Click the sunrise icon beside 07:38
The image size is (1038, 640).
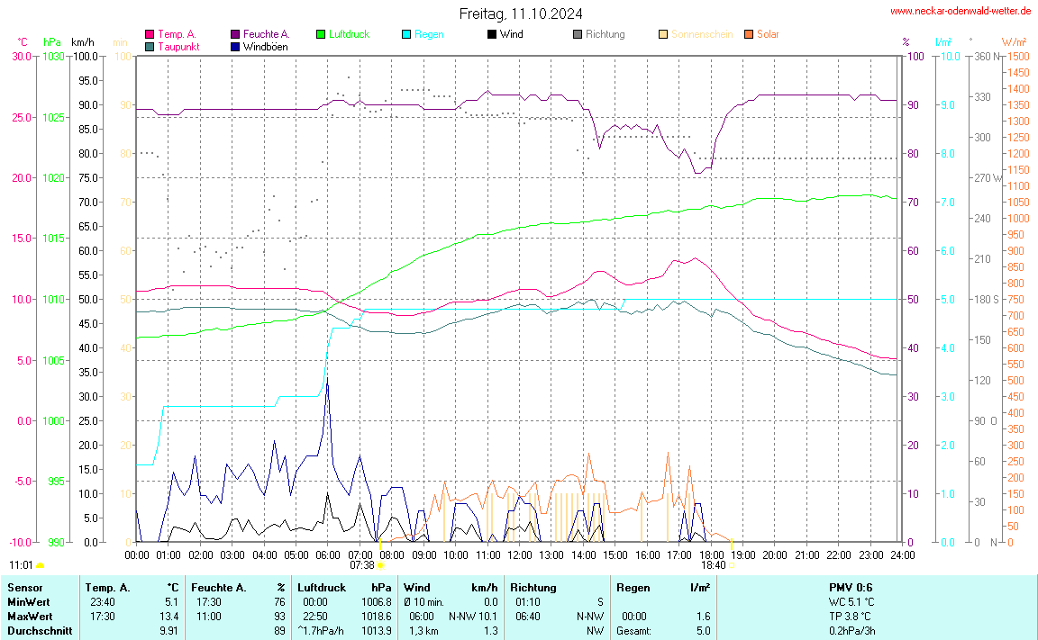click(x=380, y=566)
